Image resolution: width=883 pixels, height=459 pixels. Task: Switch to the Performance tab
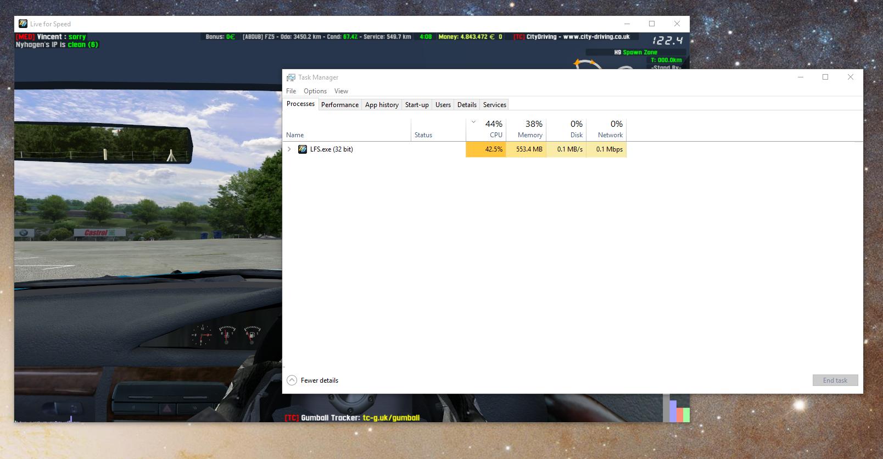(x=340, y=105)
